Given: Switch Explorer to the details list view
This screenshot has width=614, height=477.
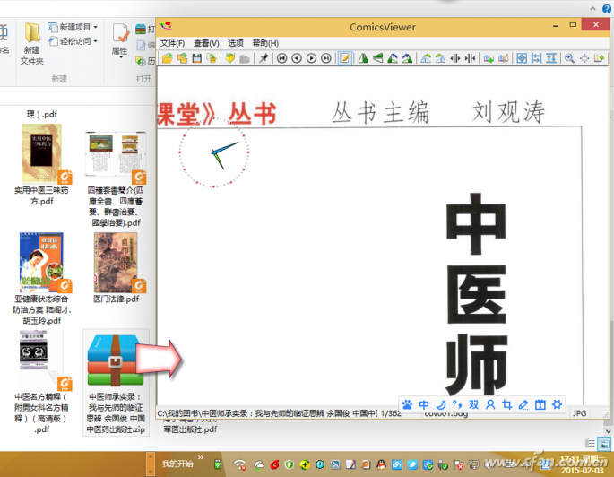Looking at the screenshot, I should [590, 443].
